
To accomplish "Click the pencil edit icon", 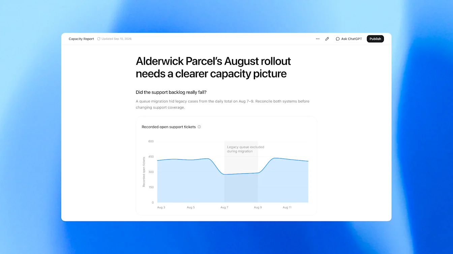I will pyautogui.click(x=327, y=39).
